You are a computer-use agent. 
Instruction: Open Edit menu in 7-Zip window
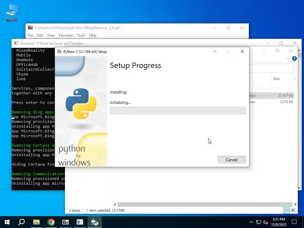tap(40, 35)
